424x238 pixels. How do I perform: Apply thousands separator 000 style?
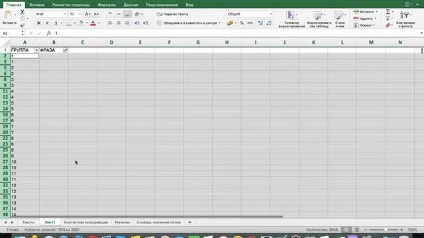click(x=250, y=23)
